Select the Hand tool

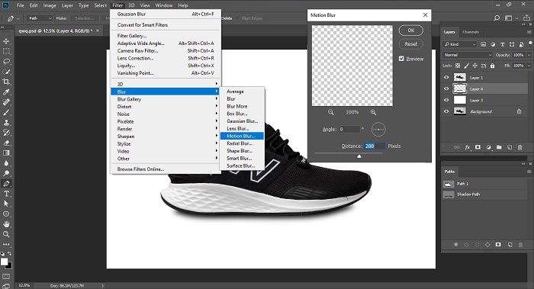click(6, 224)
